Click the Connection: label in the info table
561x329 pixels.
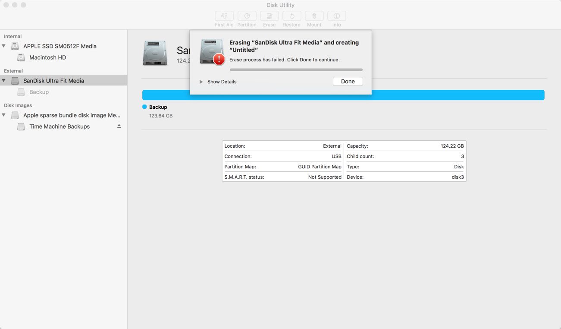click(x=238, y=156)
